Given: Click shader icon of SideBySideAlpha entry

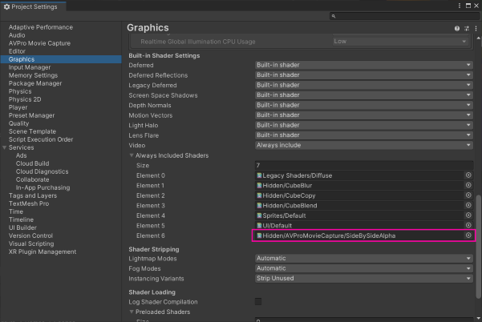Looking at the screenshot, I should (x=259, y=235).
